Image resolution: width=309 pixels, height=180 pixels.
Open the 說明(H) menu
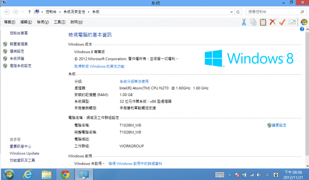click(76, 22)
